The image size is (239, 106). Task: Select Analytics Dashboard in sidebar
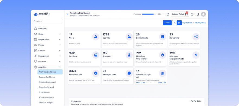coord(50,72)
